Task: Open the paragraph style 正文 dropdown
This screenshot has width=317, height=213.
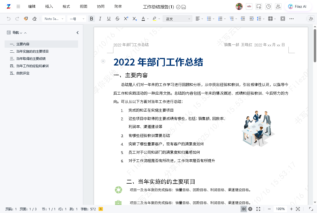Action: (x=178, y=19)
